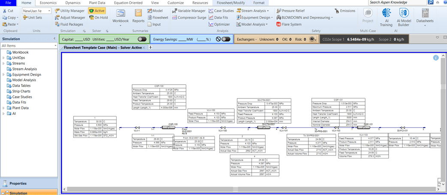Expand the Equipment Design tree node
This screenshot has width=447, height=195.
[x=3, y=74]
